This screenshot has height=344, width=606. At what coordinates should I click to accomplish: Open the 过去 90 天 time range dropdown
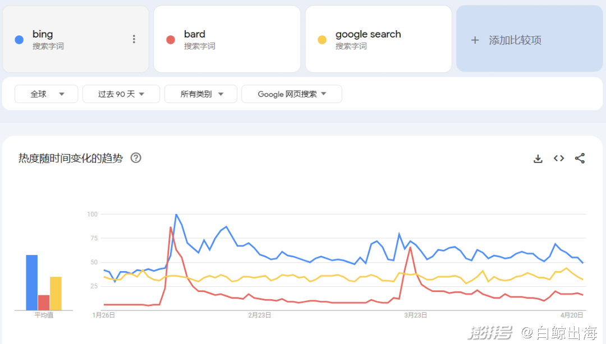(x=121, y=94)
